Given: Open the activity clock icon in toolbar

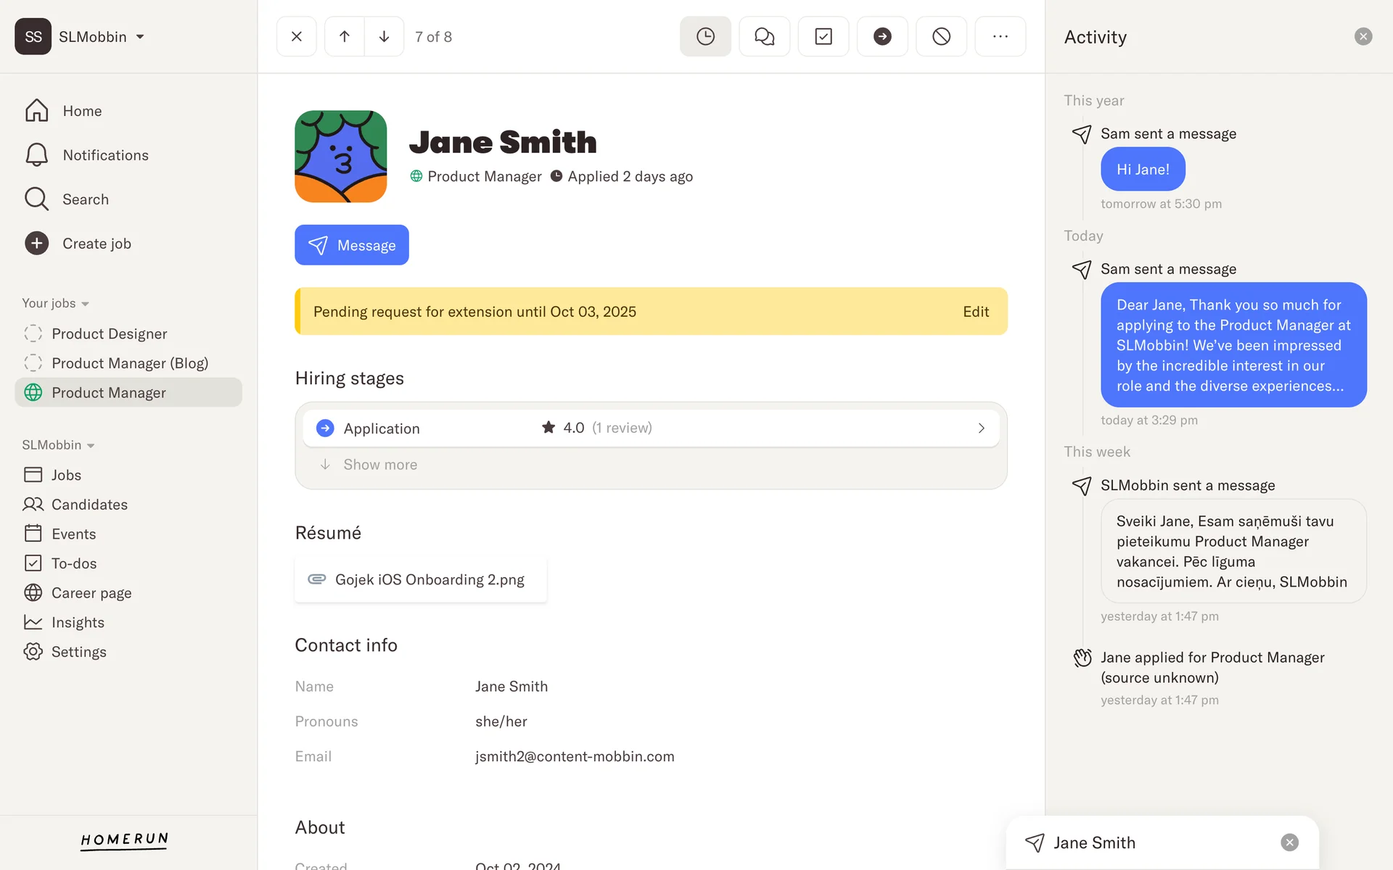Looking at the screenshot, I should click(705, 36).
